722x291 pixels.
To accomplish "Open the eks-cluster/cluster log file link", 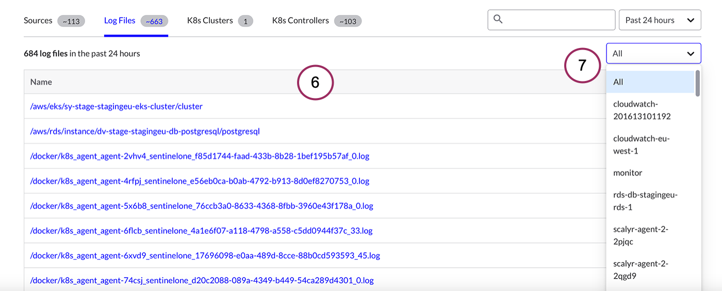I will 117,106.
